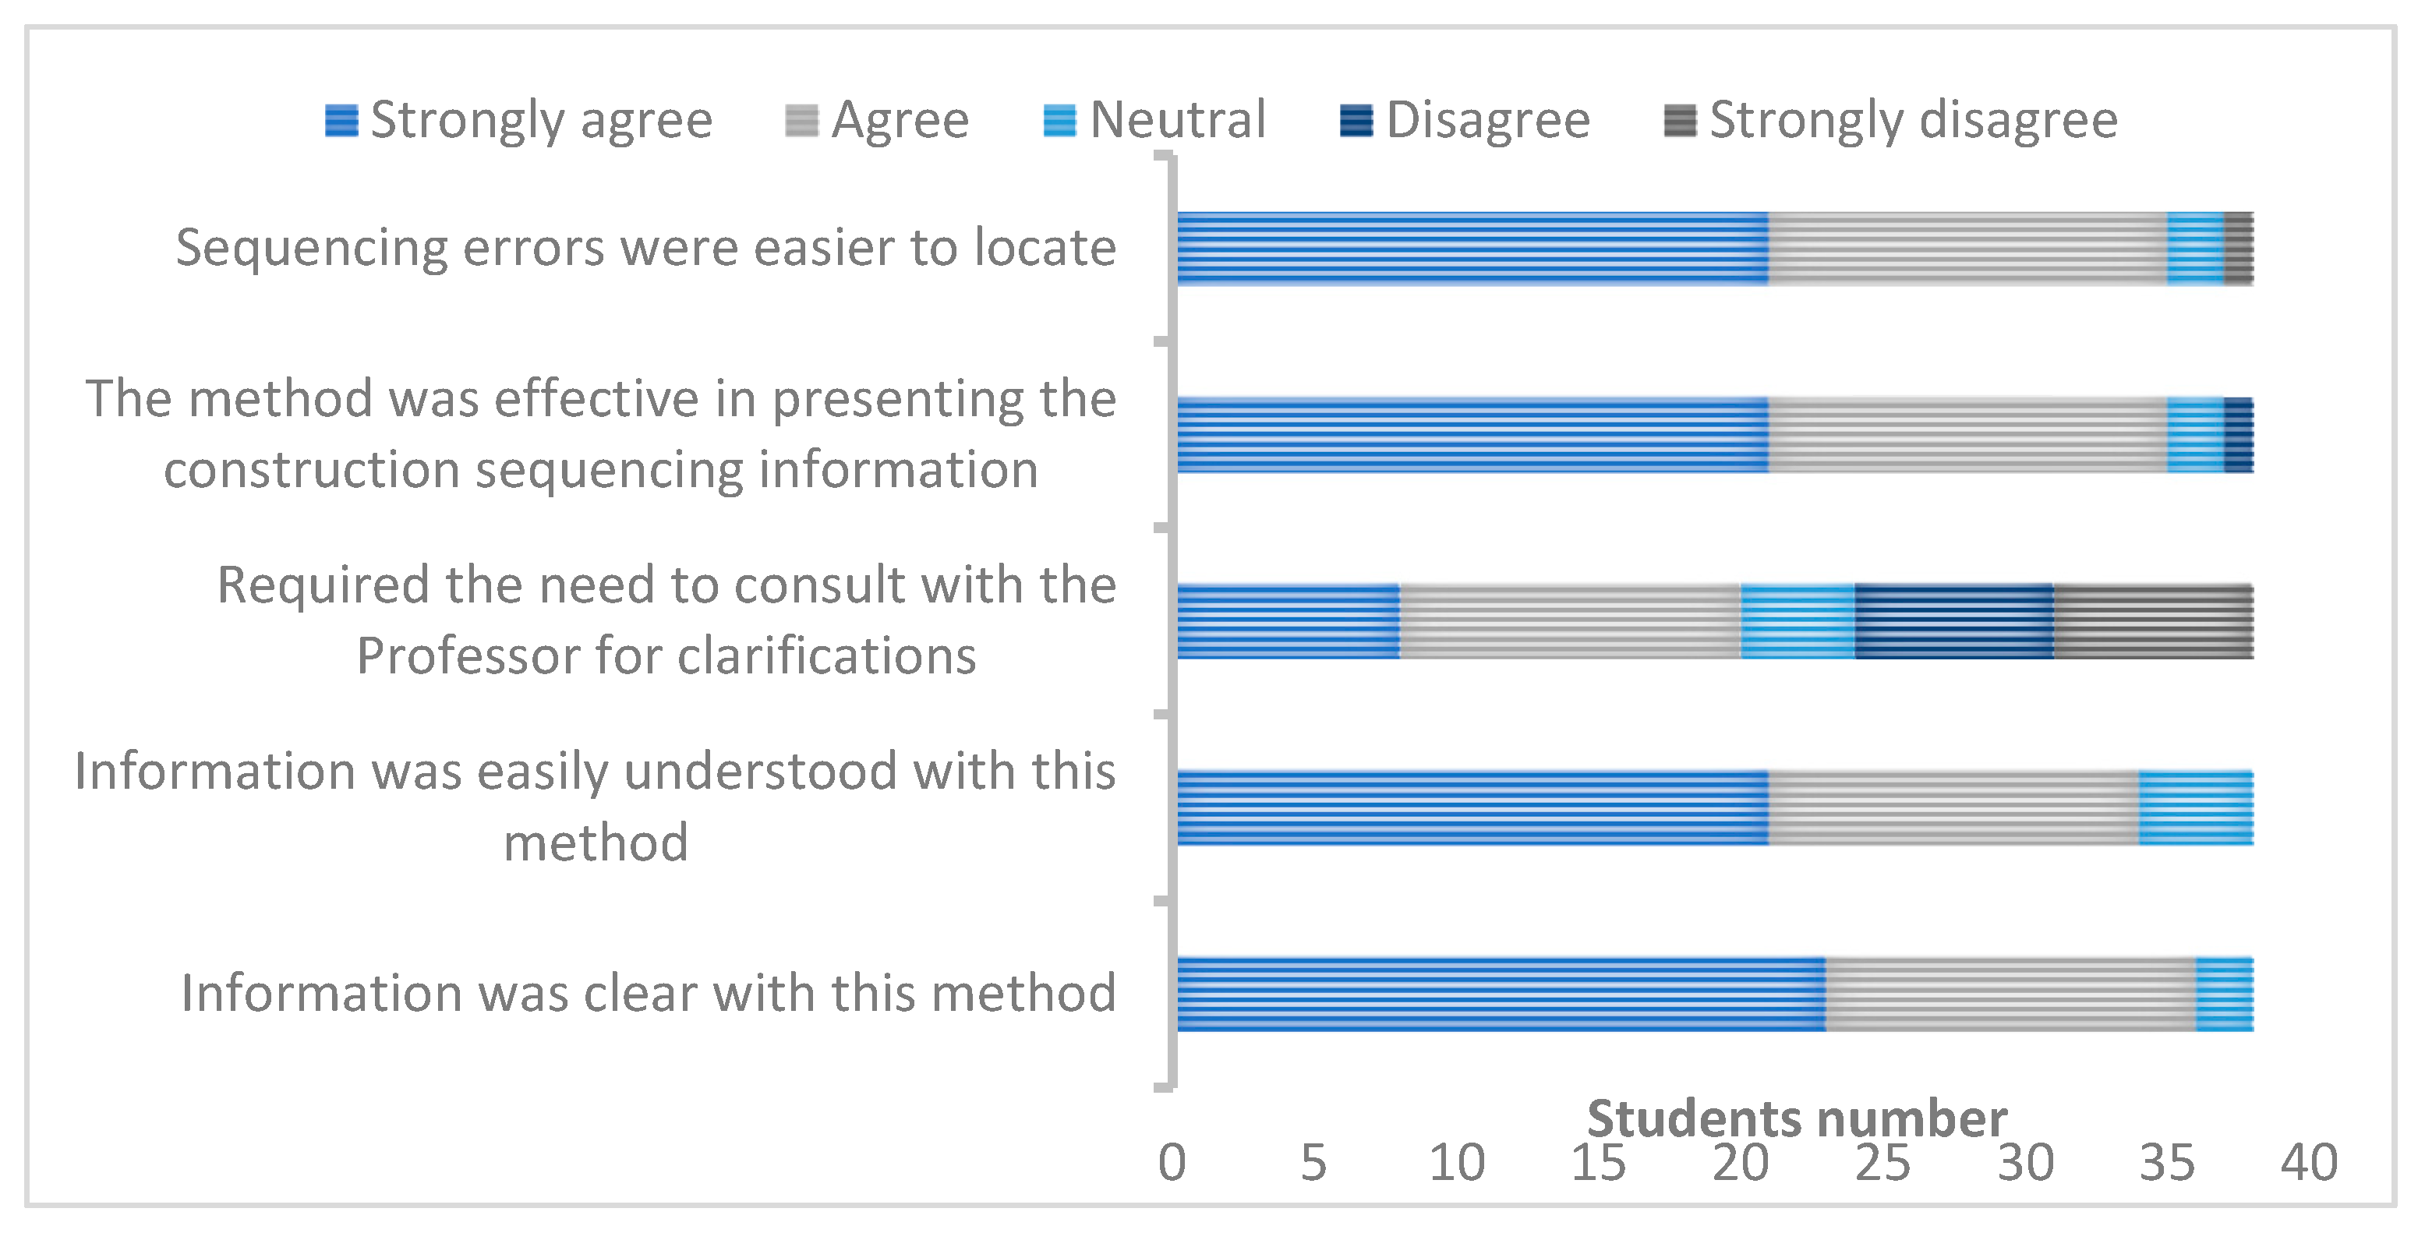Image resolution: width=2418 pixels, height=1233 pixels.
Task: Click the Students number axis title
Action: point(1797,1118)
